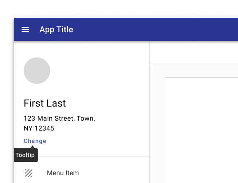Select the Menu Item label in drawer
This screenshot has width=238, height=183.
tap(63, 173)
